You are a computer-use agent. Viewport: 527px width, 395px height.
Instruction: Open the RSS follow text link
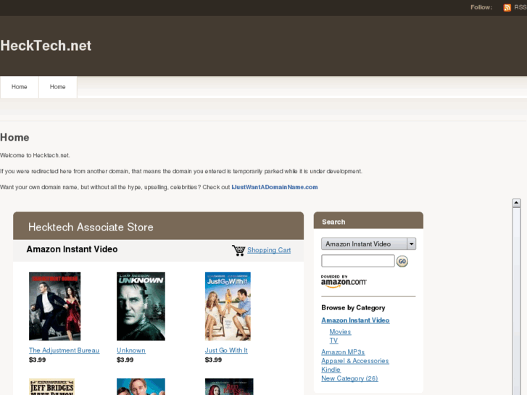(x=520, y=7)
